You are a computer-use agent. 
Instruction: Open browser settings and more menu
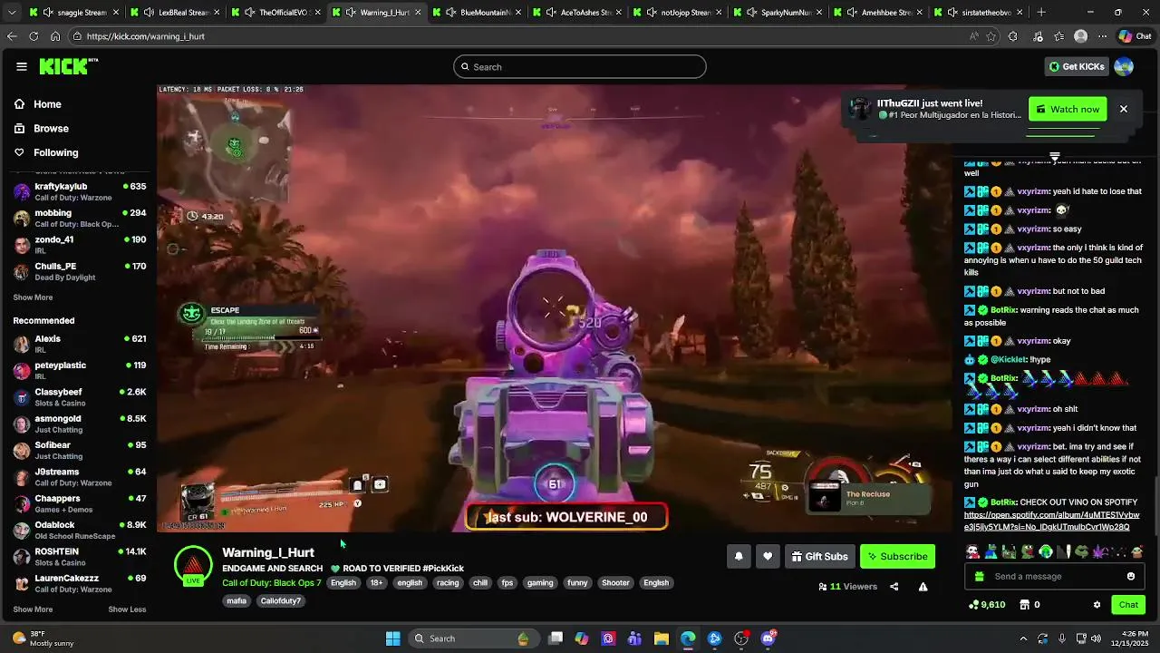(1102, 36)
